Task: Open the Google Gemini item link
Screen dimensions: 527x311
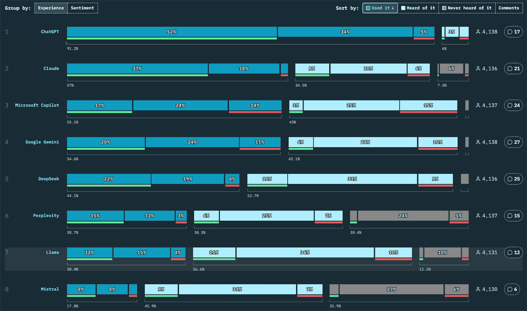Action: tap(42, 142)
